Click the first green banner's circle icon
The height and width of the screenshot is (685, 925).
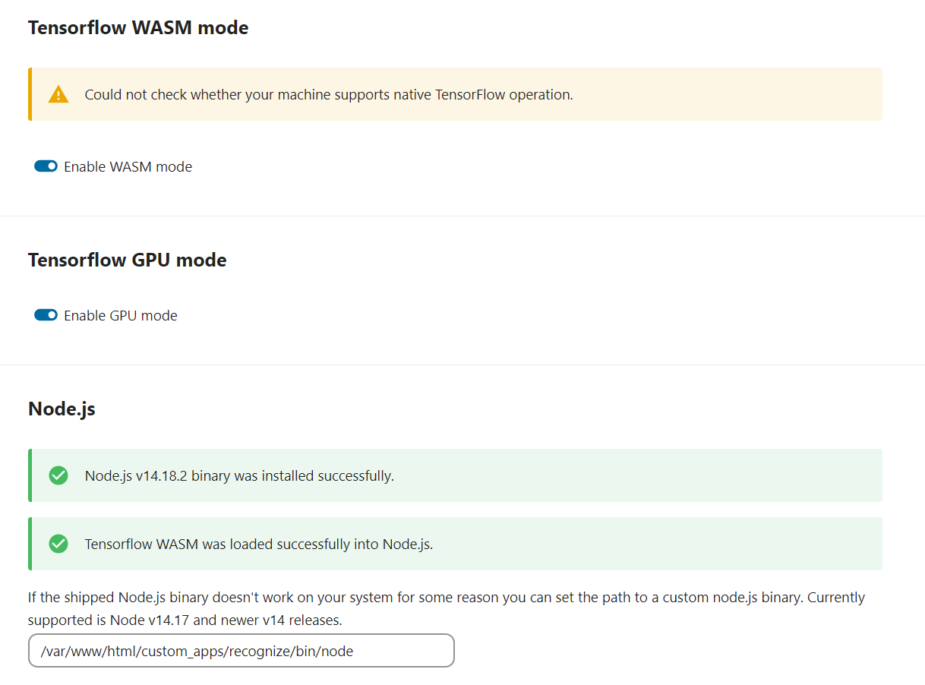click(58, 475)
